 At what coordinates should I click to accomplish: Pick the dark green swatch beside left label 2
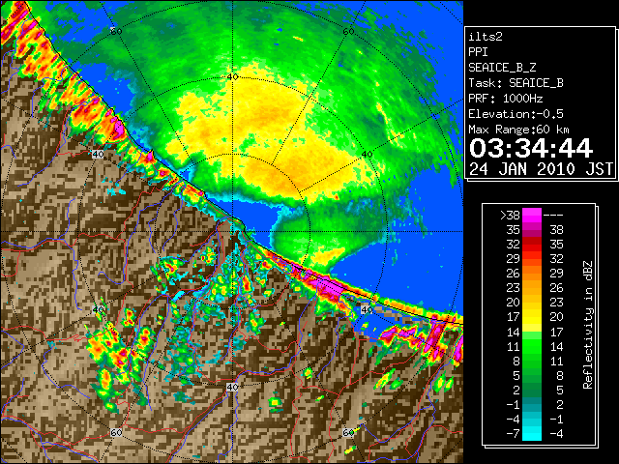coord(532,391)
